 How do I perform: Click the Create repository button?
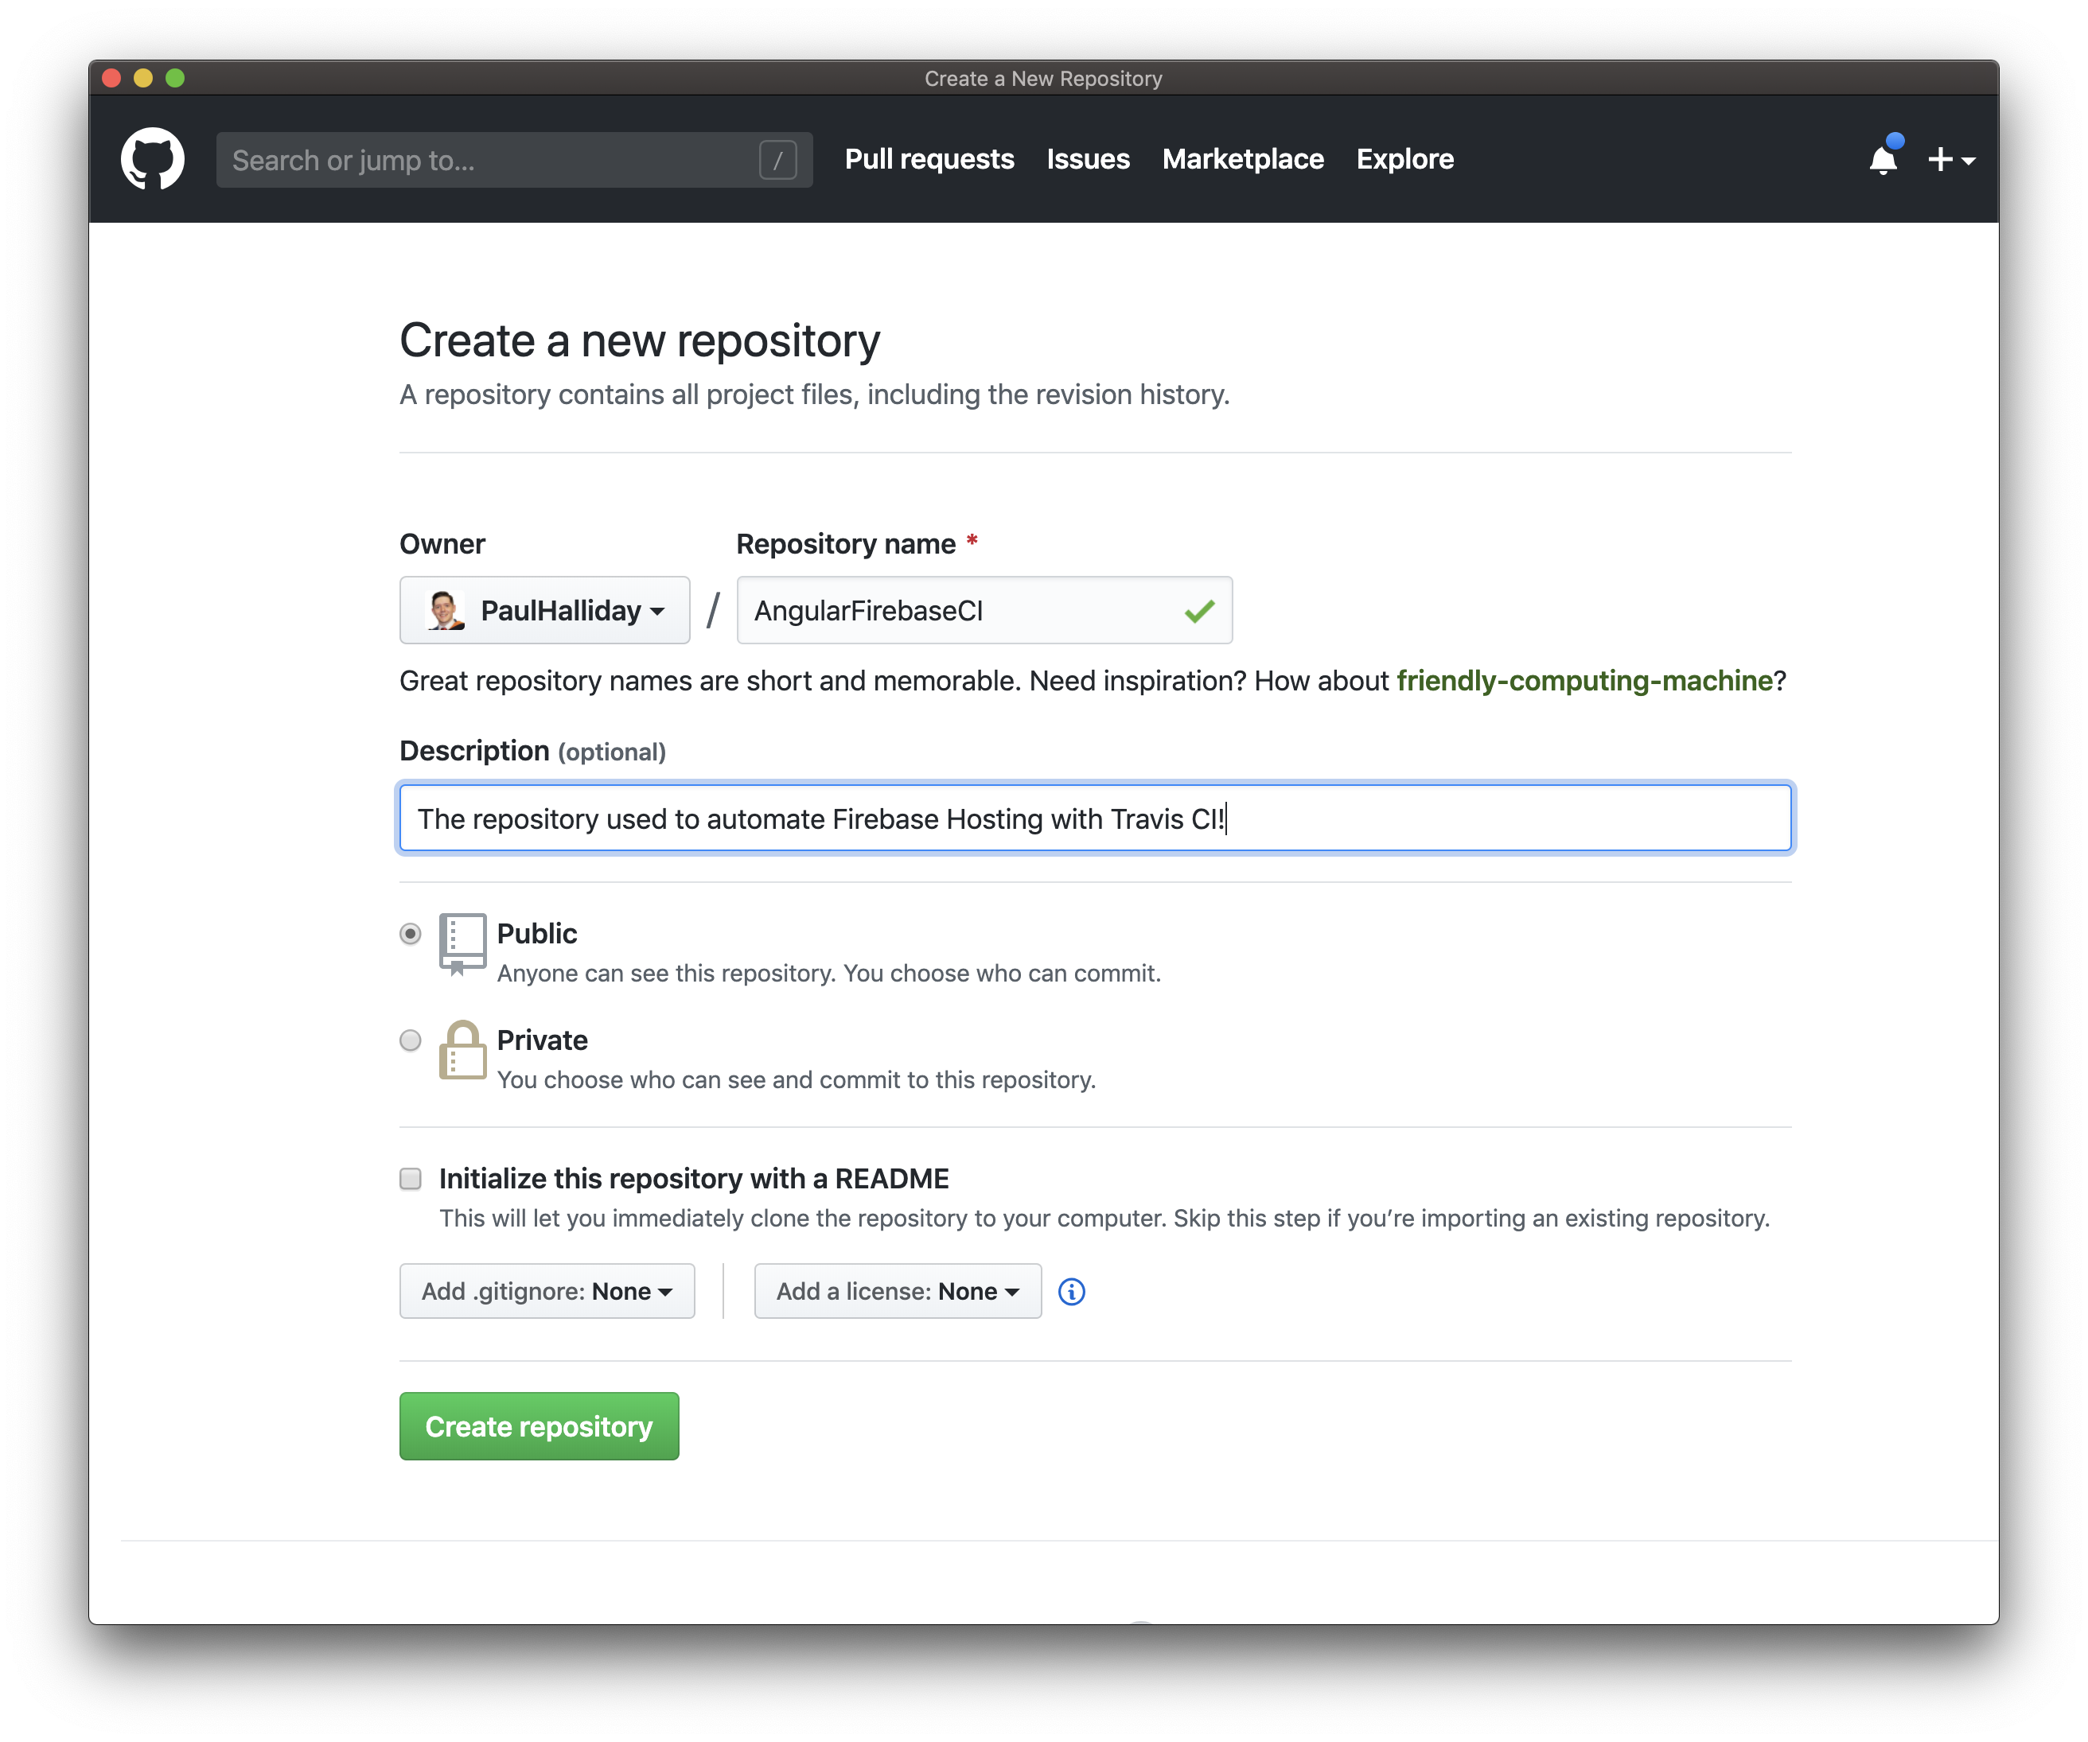[x=538, y=1426]
